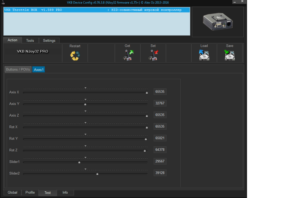Click the Rot Y slider handle
This screenshot has height=198, width=297.
tap(146, 139)
